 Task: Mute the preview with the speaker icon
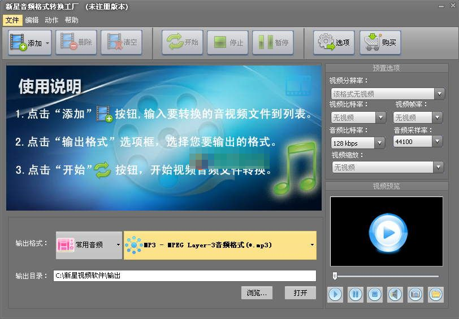coord(395,294)
